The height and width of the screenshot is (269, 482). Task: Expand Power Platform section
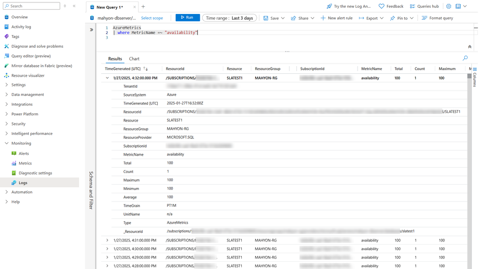6,114
